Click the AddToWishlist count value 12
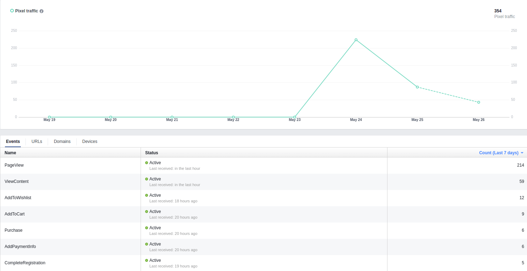The image size is (527, 271). coord(522,198)
